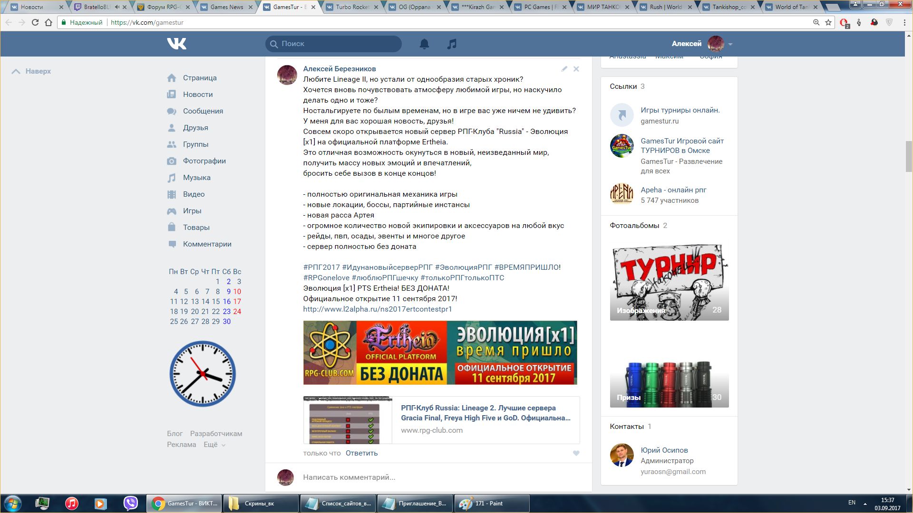
Task: Click the Windows Start button
Action: coord(13,503)
